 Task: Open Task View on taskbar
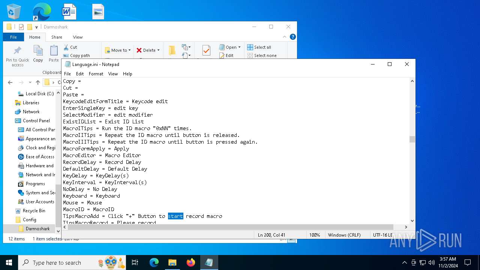pyautogui.click(x=135, y=262)
